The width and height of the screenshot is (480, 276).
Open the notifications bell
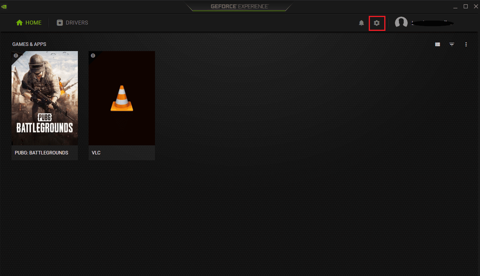(361, 23)
